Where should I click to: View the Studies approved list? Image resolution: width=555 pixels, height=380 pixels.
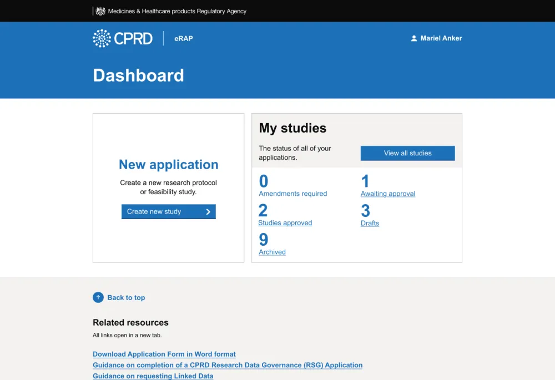[285, 223]
